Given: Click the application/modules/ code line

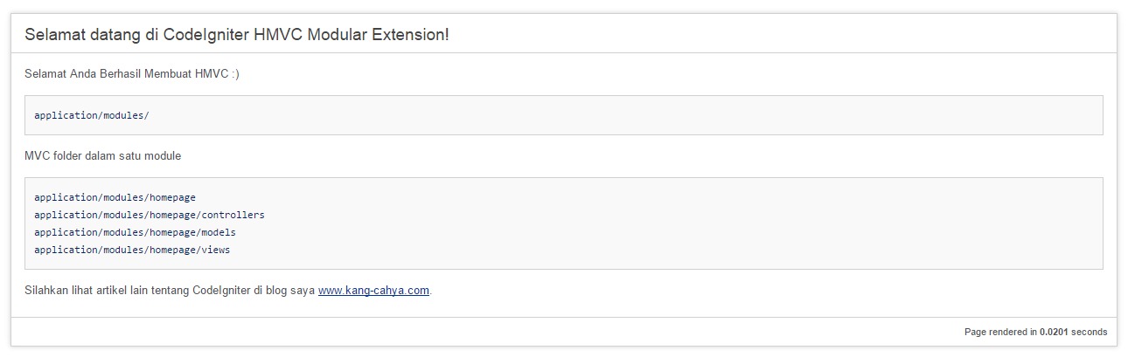Looking at the screenshot, I should pos(86,115).
